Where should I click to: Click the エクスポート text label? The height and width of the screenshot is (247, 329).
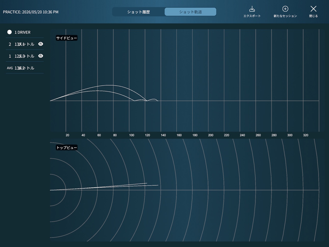(x=252, y=16)
